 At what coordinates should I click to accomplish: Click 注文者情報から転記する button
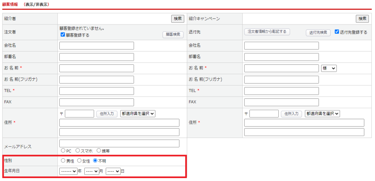coord(267,32)
